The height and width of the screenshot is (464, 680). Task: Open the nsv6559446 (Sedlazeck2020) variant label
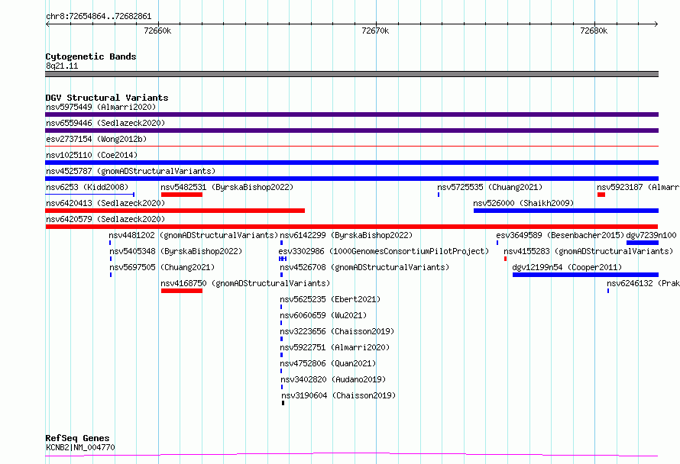(105, 123)
